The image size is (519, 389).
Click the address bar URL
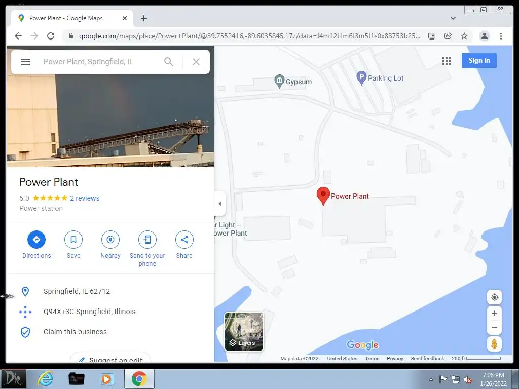tap(249, 36)
